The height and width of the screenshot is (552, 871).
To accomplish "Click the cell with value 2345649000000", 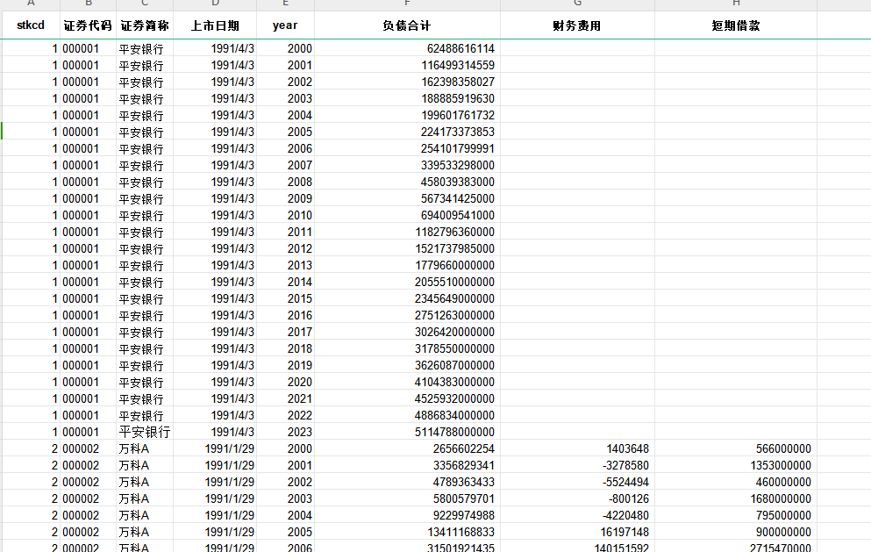I will [407, 298].
